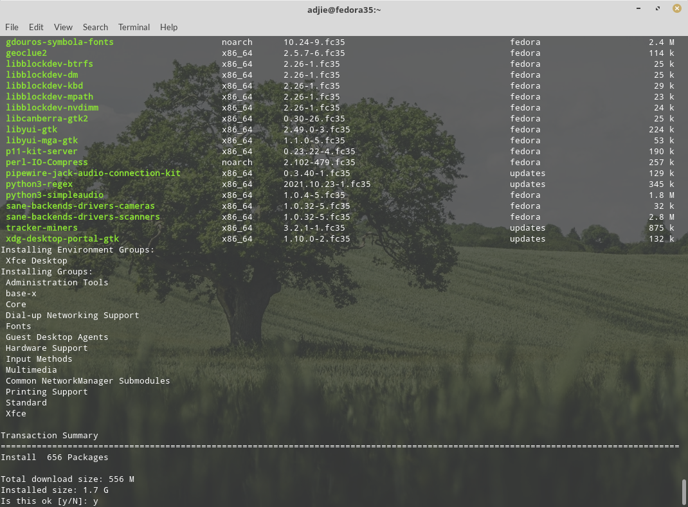Click the line Install 656 Packages
The height and width of the screenshot is (507, 688).
(55, 458)
